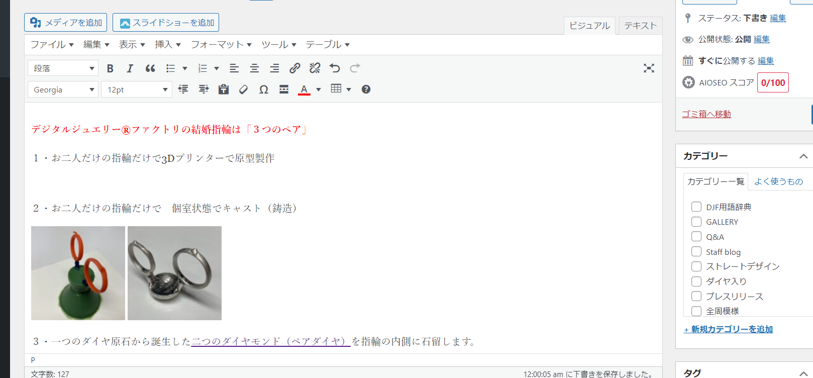Check the プレスリリース category
This screenshot has width=813, height=378.
point(696,296)
